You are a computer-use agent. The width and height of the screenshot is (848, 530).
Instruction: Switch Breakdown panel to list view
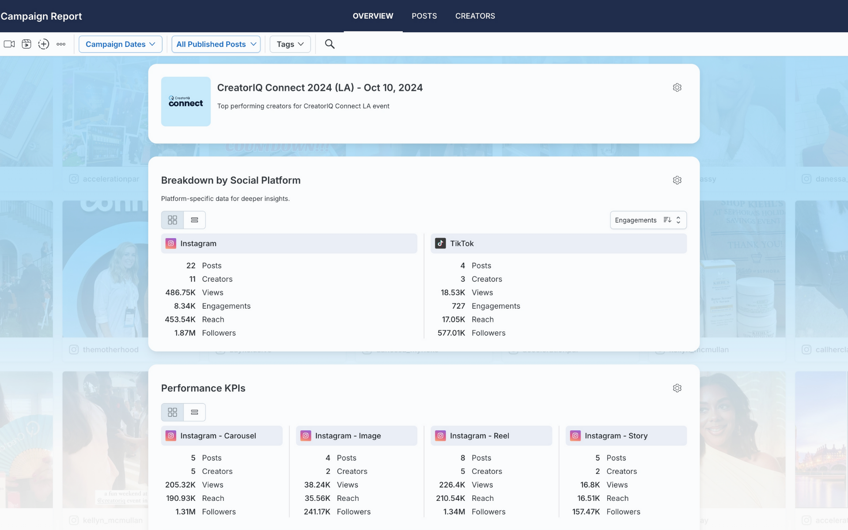(194, 220)
